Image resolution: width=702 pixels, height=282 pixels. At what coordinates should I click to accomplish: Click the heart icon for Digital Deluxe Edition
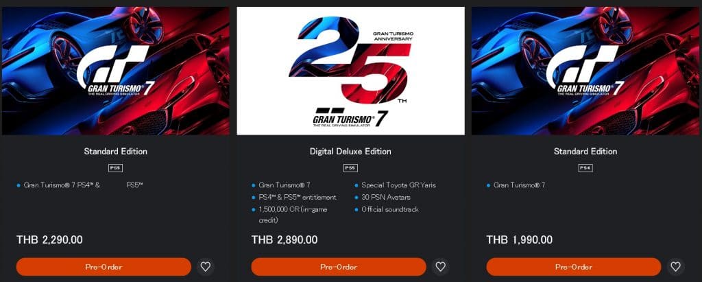tap(441, 267)
